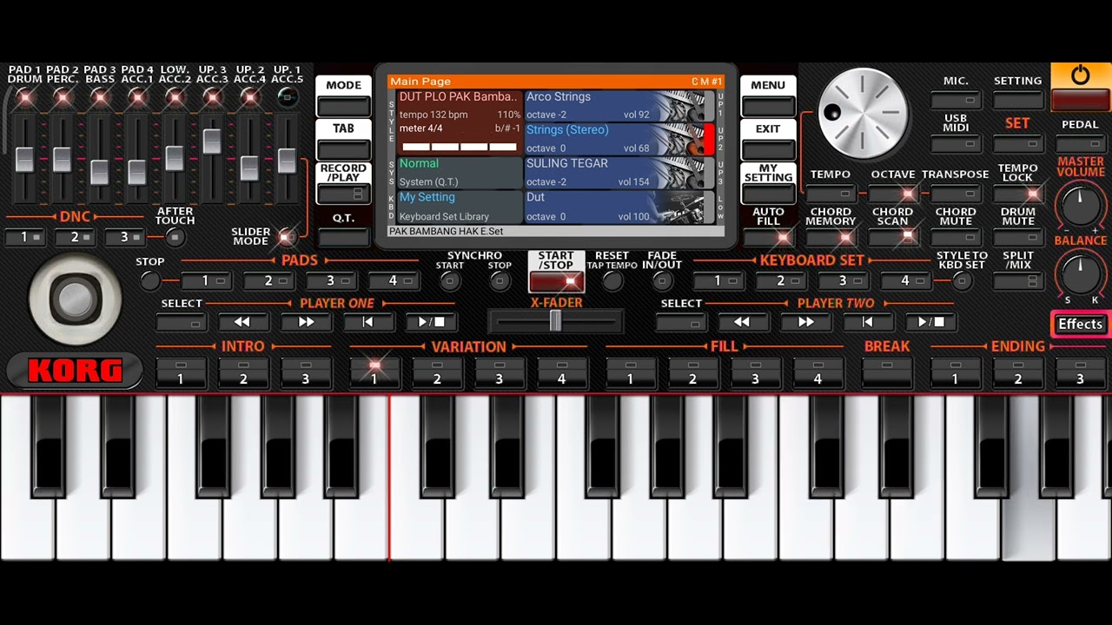Mute PAD 1 DRUM track LED
The height and width of the screenshot is (625, 1112).
pos(25,97)
